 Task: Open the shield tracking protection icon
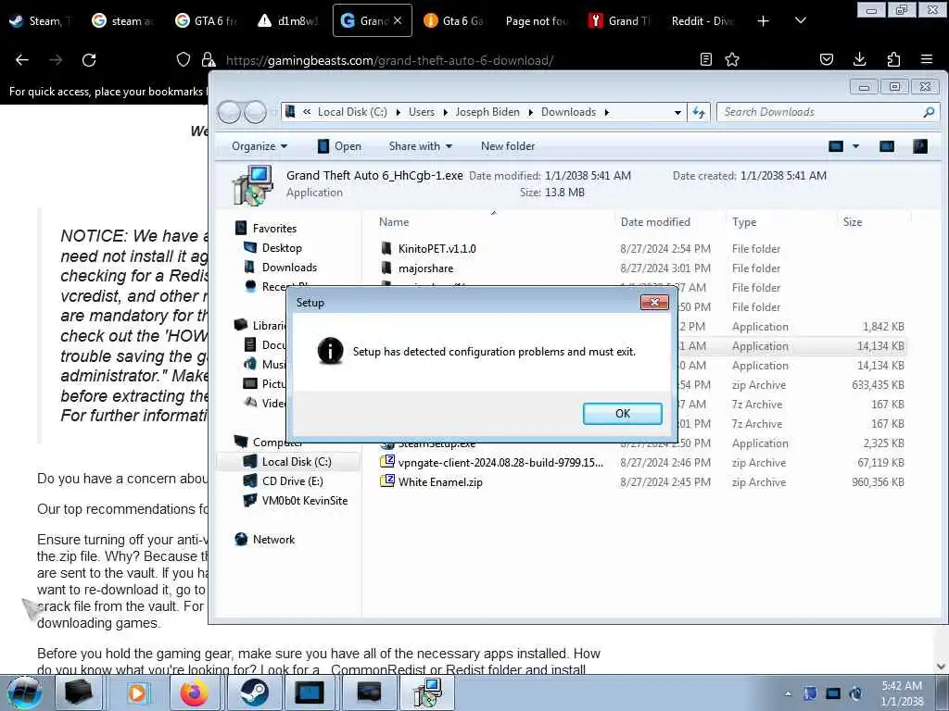[x=183, y=59]
